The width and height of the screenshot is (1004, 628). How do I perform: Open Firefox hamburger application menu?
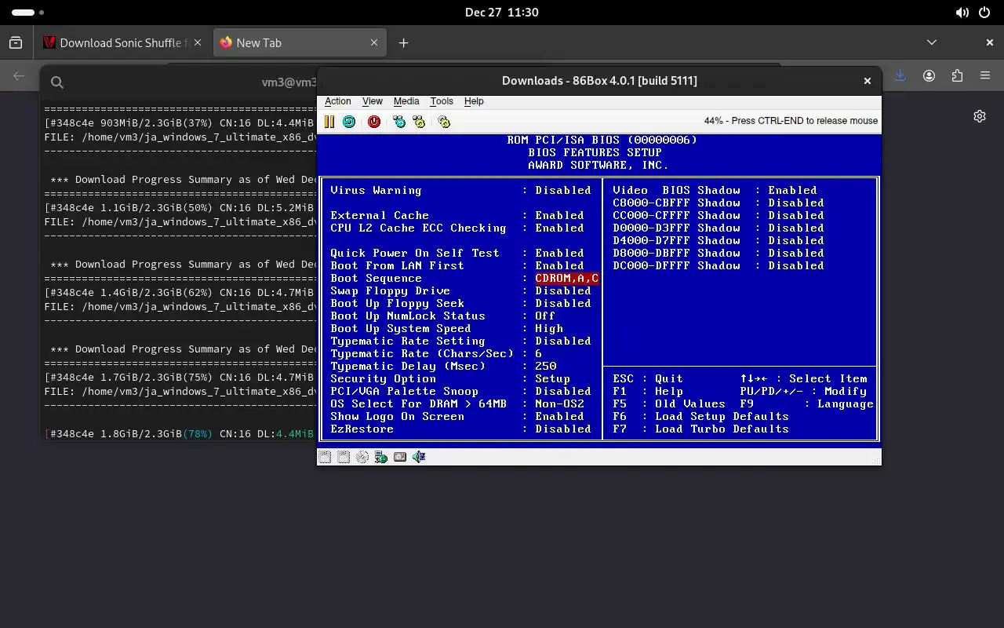(x=985, y=76)
